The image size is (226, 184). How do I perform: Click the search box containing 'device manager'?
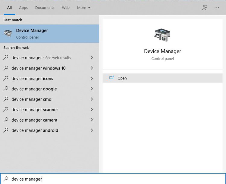[x=113, y=179]
